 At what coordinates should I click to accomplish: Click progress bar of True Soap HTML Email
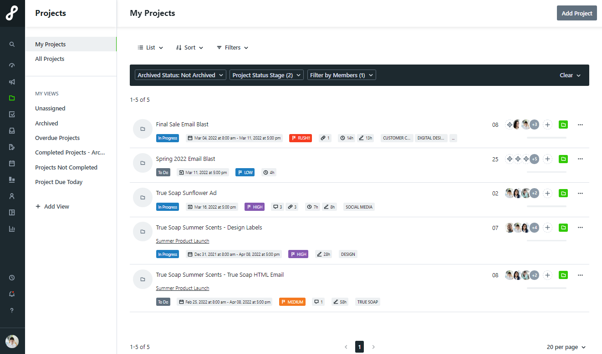[x=546, y=288]
